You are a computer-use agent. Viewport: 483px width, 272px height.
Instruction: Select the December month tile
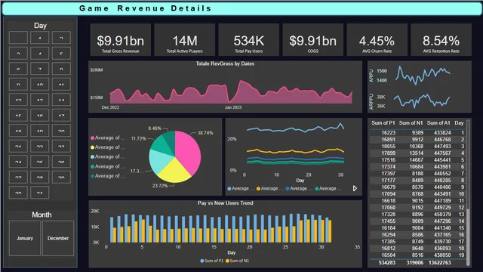click(x=58, y=238)
